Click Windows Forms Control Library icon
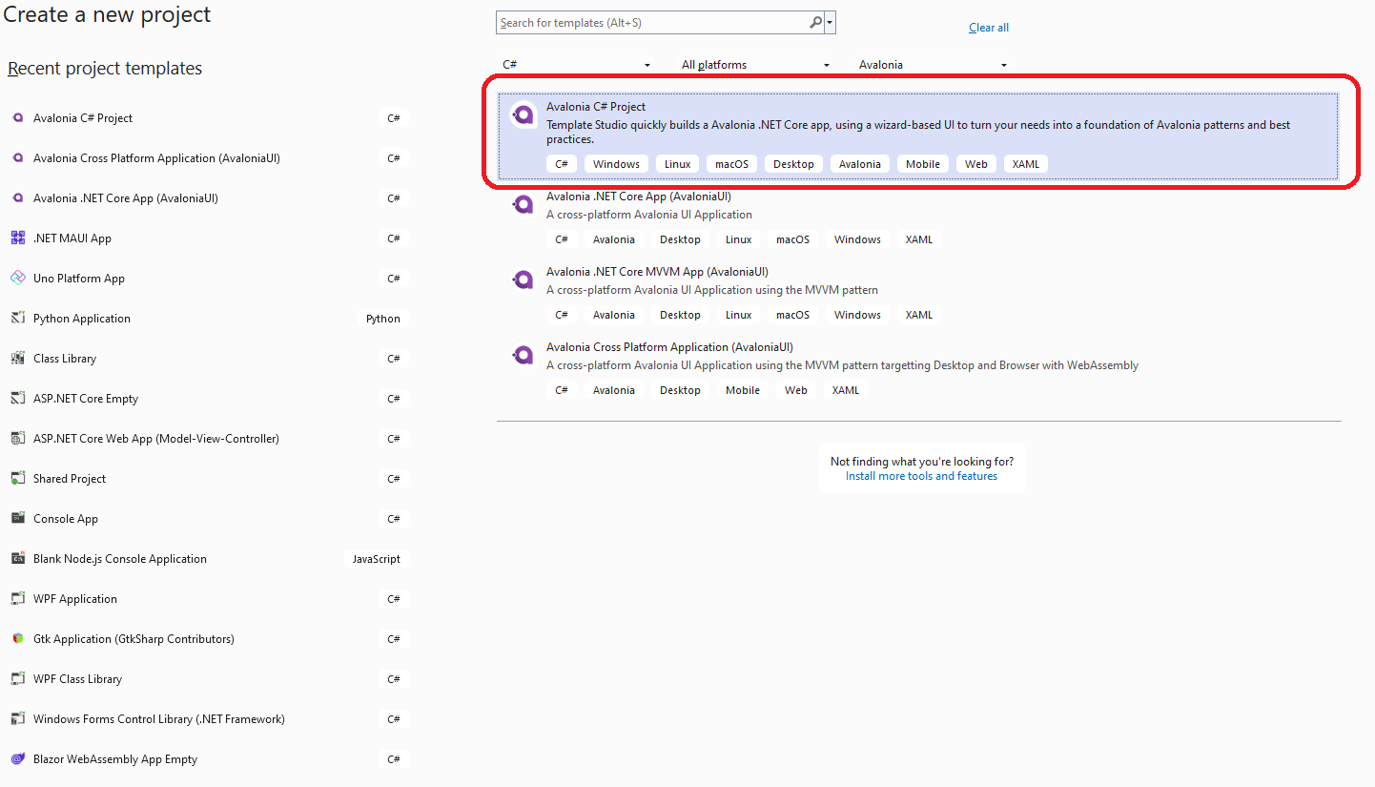The height and width of the screenshot is (787, 1375). 17,719
